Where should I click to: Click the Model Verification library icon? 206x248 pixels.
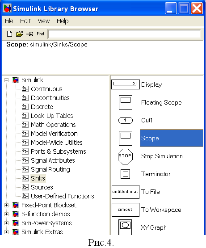click(25, 134)
